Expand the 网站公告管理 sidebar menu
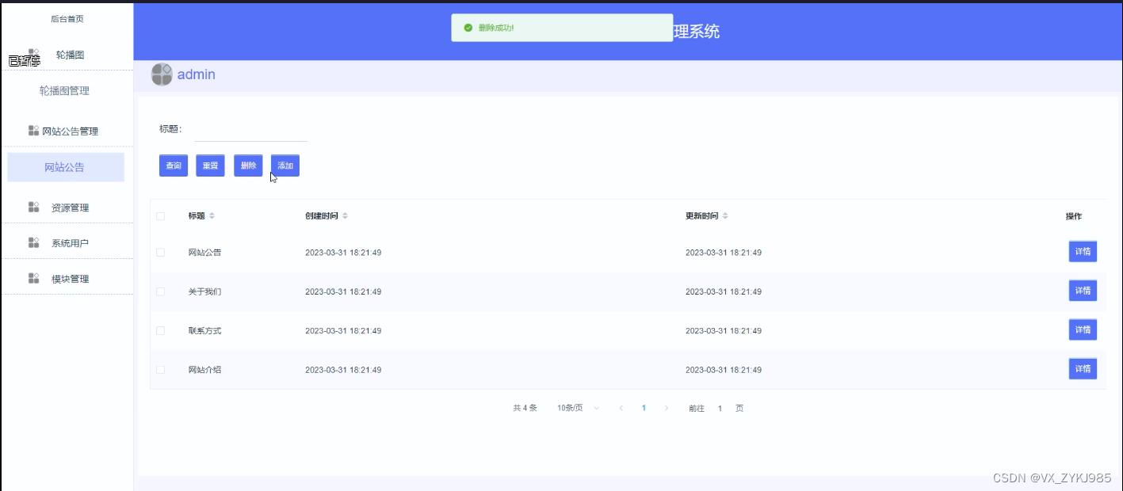 [67, 131]
